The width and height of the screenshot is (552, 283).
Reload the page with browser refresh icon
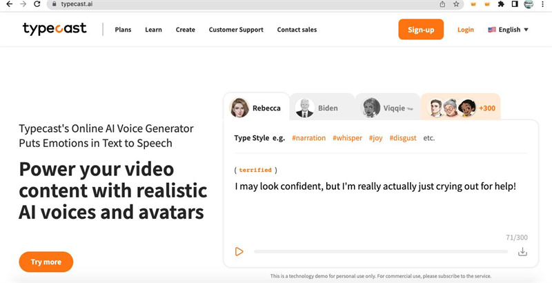(x=36, y=4)
